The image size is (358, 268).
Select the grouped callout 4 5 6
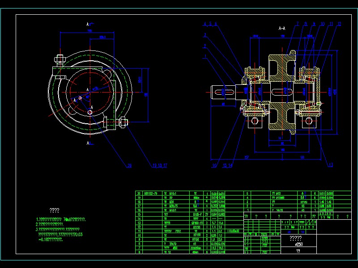tap(210, 24)
